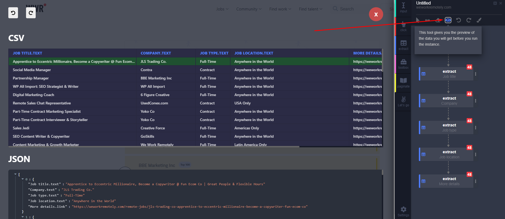Collapse JSON object 0 arrow

coord(23,179)
